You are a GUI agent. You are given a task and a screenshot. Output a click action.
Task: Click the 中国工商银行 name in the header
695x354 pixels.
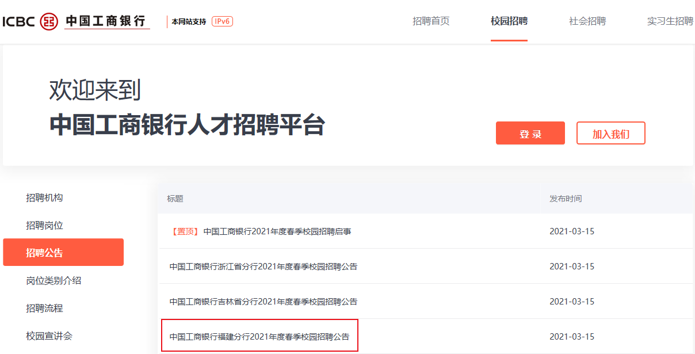point(106,21)
